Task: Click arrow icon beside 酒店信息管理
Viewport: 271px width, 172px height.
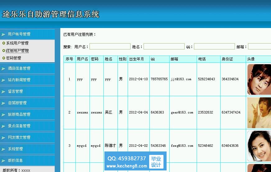Action: tap(3, 68)
